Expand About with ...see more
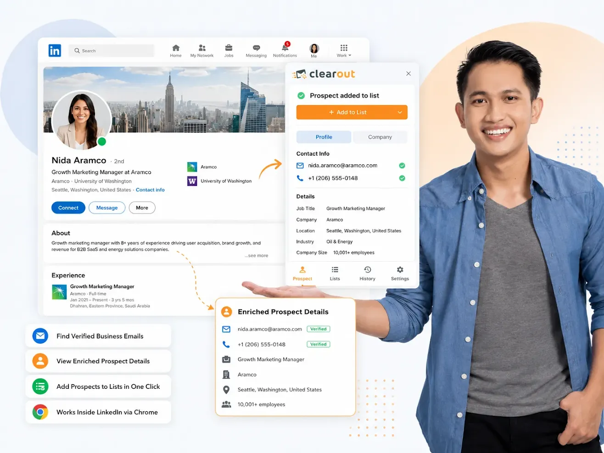604x453 pixels. pos(257,256)
